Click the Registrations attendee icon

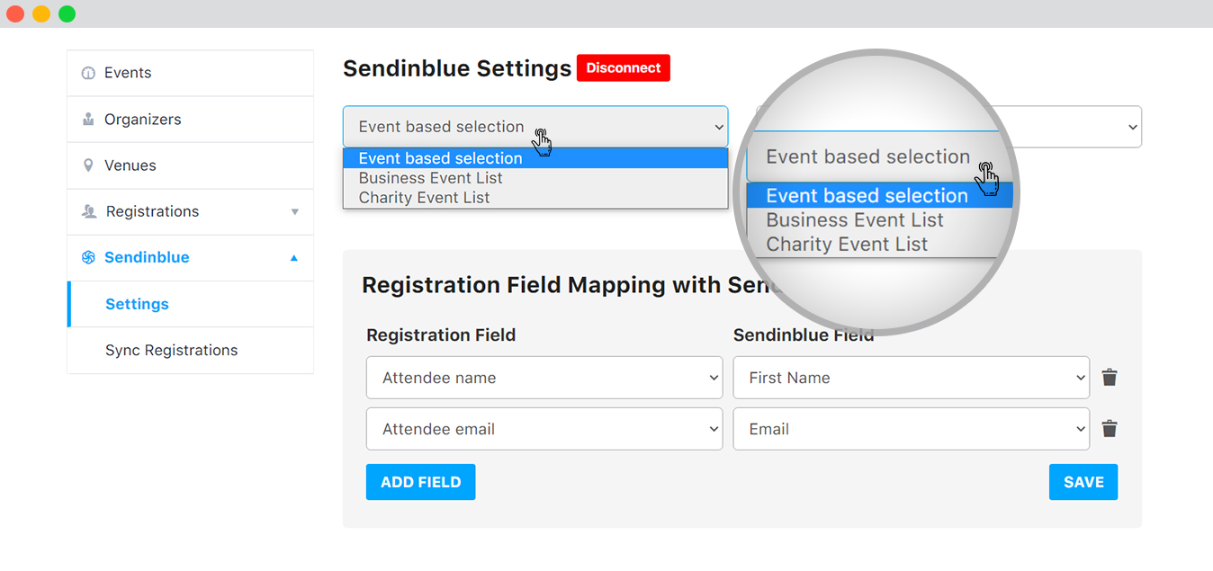coord(89,211)
